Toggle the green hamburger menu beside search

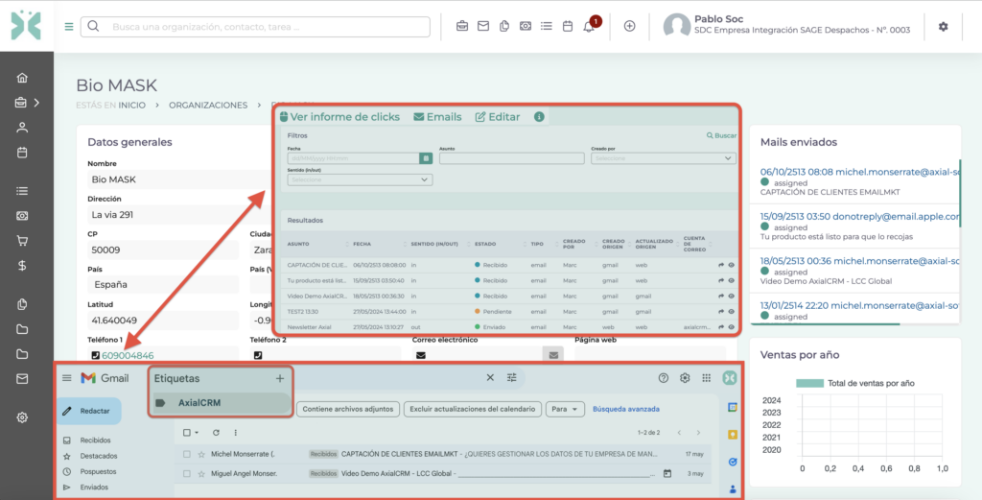click(x=69, y=26)
